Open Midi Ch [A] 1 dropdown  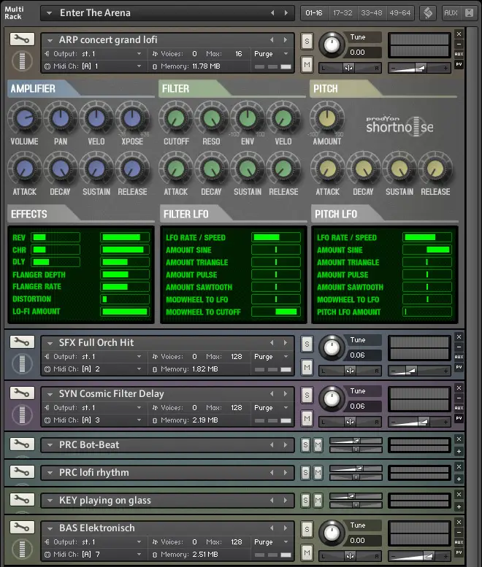point(139,66)
